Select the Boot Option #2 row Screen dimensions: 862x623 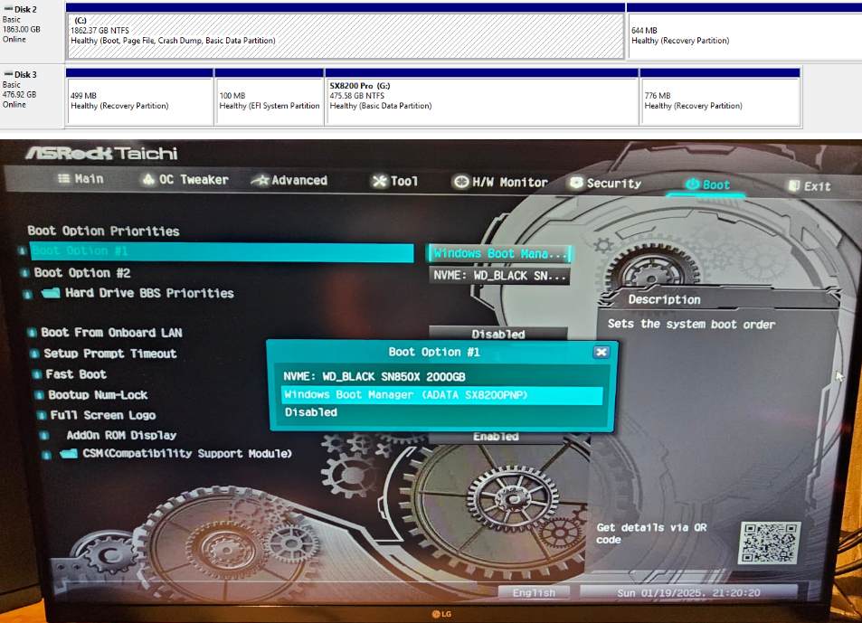82,273
